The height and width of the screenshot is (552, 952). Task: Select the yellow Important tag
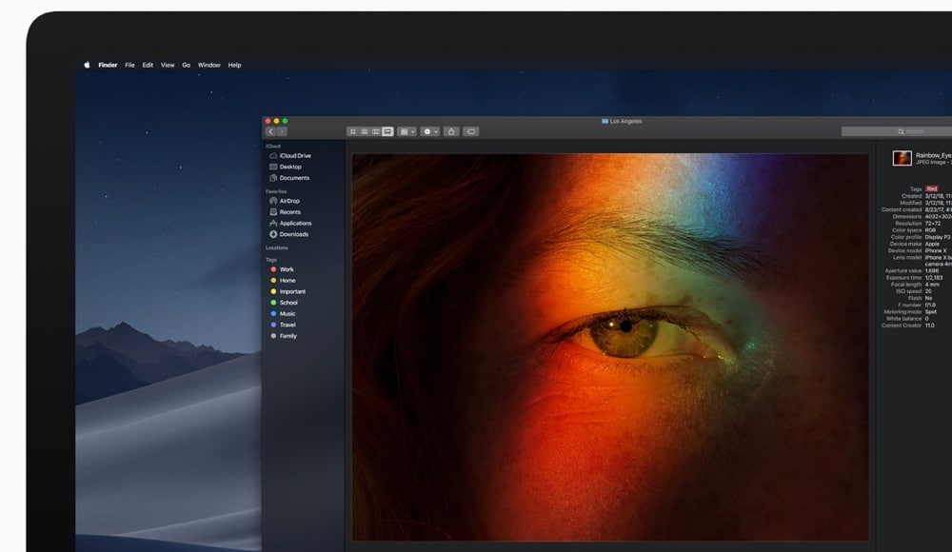point(288,291)
